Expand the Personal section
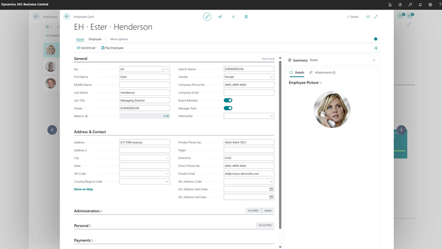This screenshot has width=442, height=249. (x=82, y=226)
